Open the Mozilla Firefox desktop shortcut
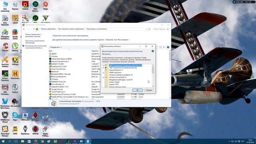 [15, 34]
